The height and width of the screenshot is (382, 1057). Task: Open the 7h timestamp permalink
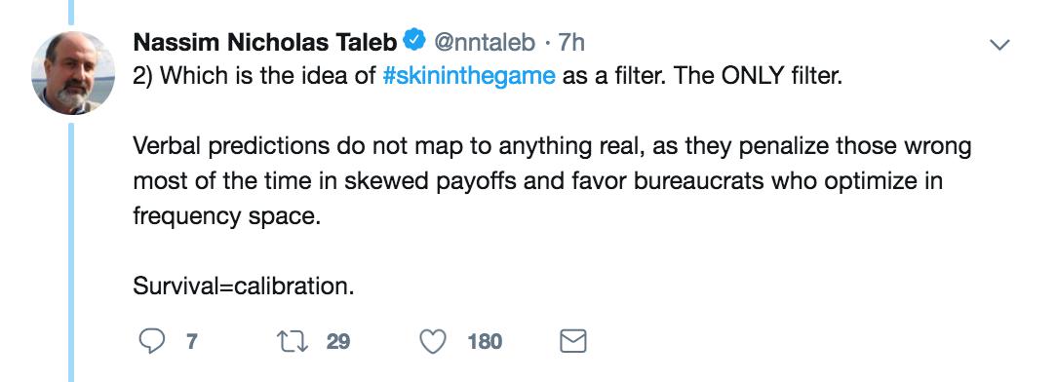571,43
